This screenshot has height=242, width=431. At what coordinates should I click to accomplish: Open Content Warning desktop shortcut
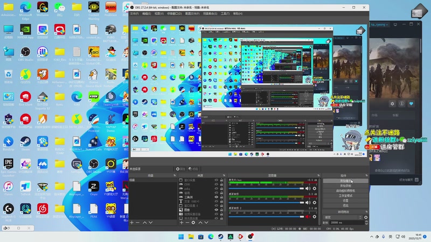pyautogui.click(x=94, y=10)
